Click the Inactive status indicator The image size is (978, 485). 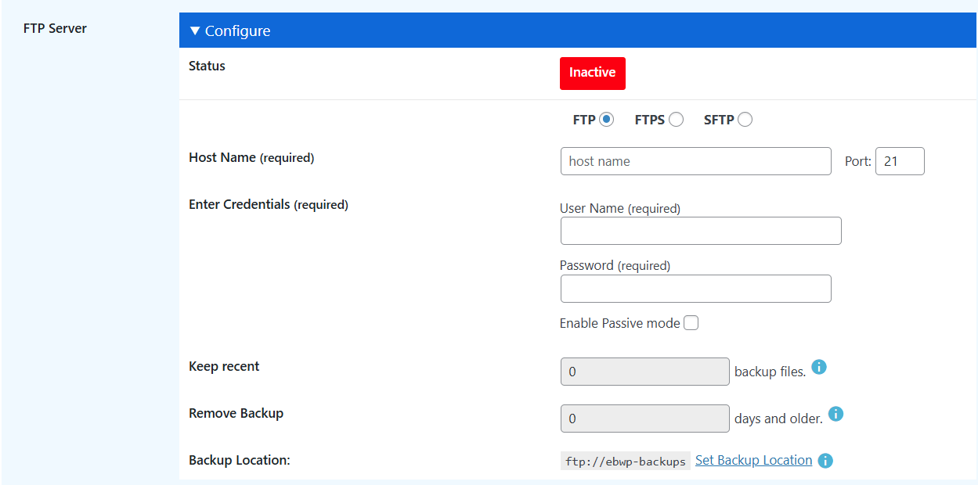pyautogui.click(x=593, y=73)
